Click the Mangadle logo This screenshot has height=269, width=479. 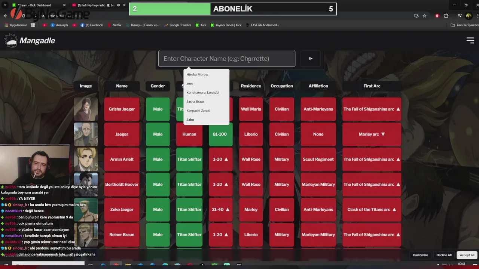30,40
